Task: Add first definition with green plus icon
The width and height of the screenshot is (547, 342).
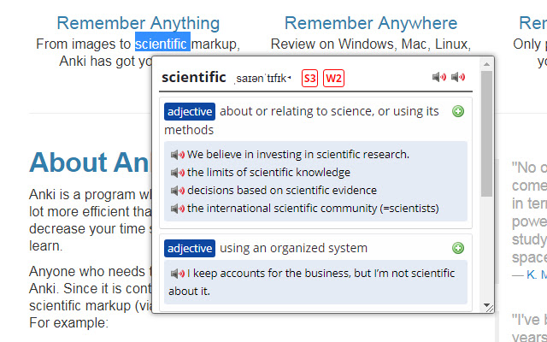Action: (458, 111)
